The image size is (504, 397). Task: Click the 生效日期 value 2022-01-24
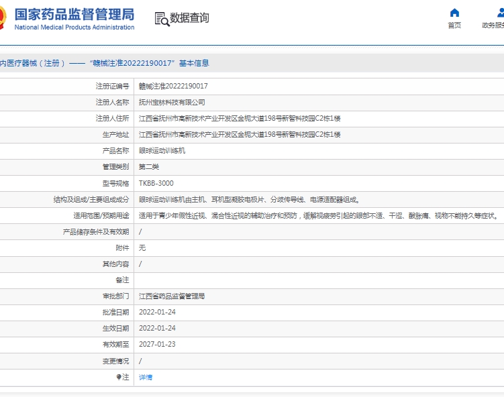[157, 328]
